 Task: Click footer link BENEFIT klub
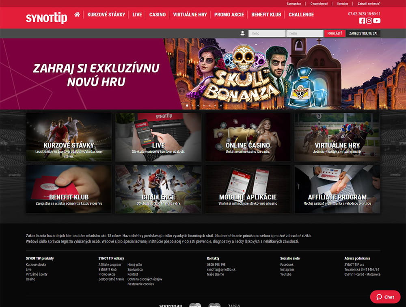[108, 269]
